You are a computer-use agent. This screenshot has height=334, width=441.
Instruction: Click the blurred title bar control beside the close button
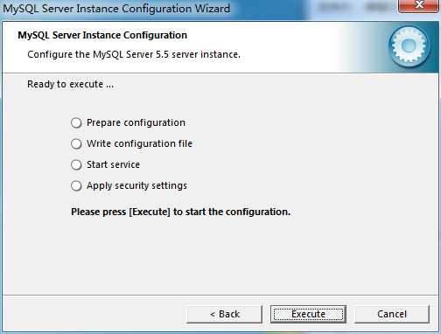(378, 7)
